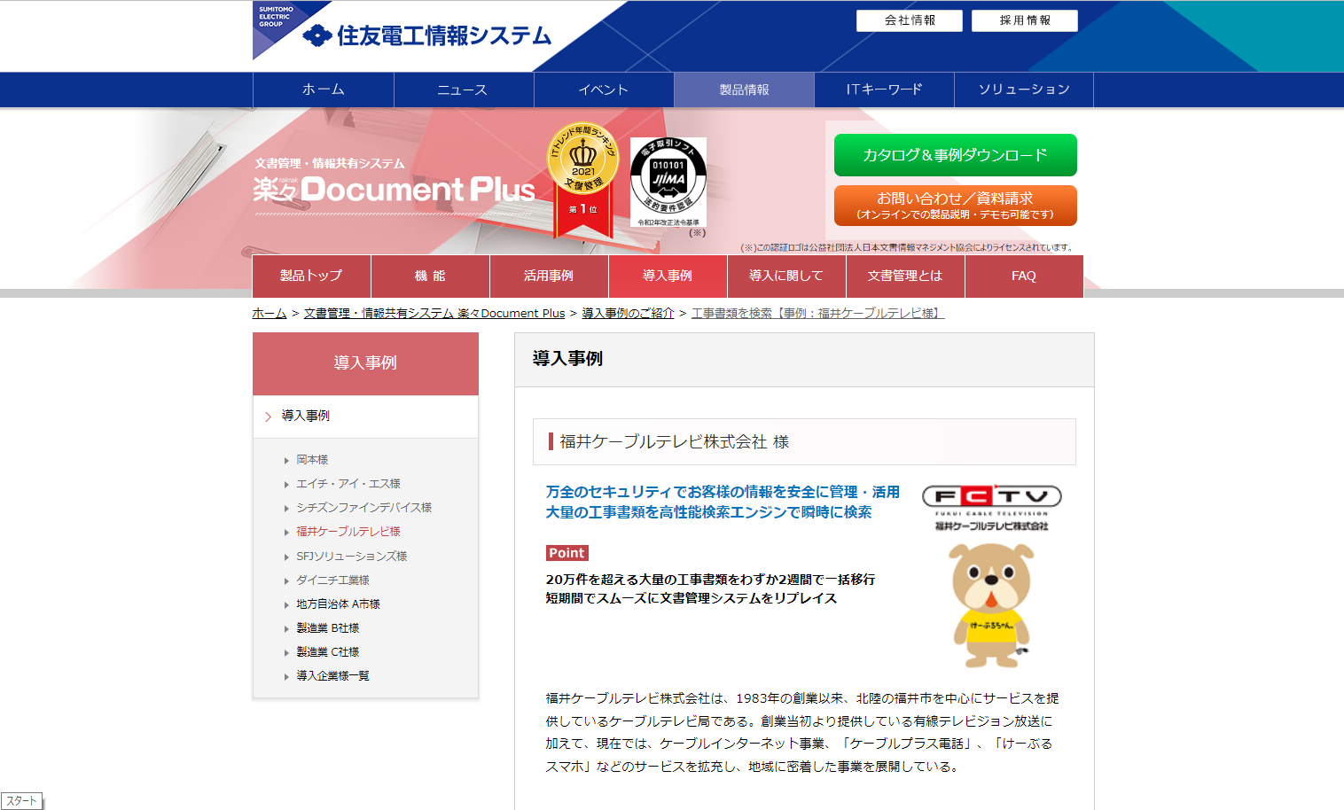The width and height of the screenshot is (1344, 810).
Task: Click the Sumitomo Electric Information Systems logo
Action: [426, 35]
